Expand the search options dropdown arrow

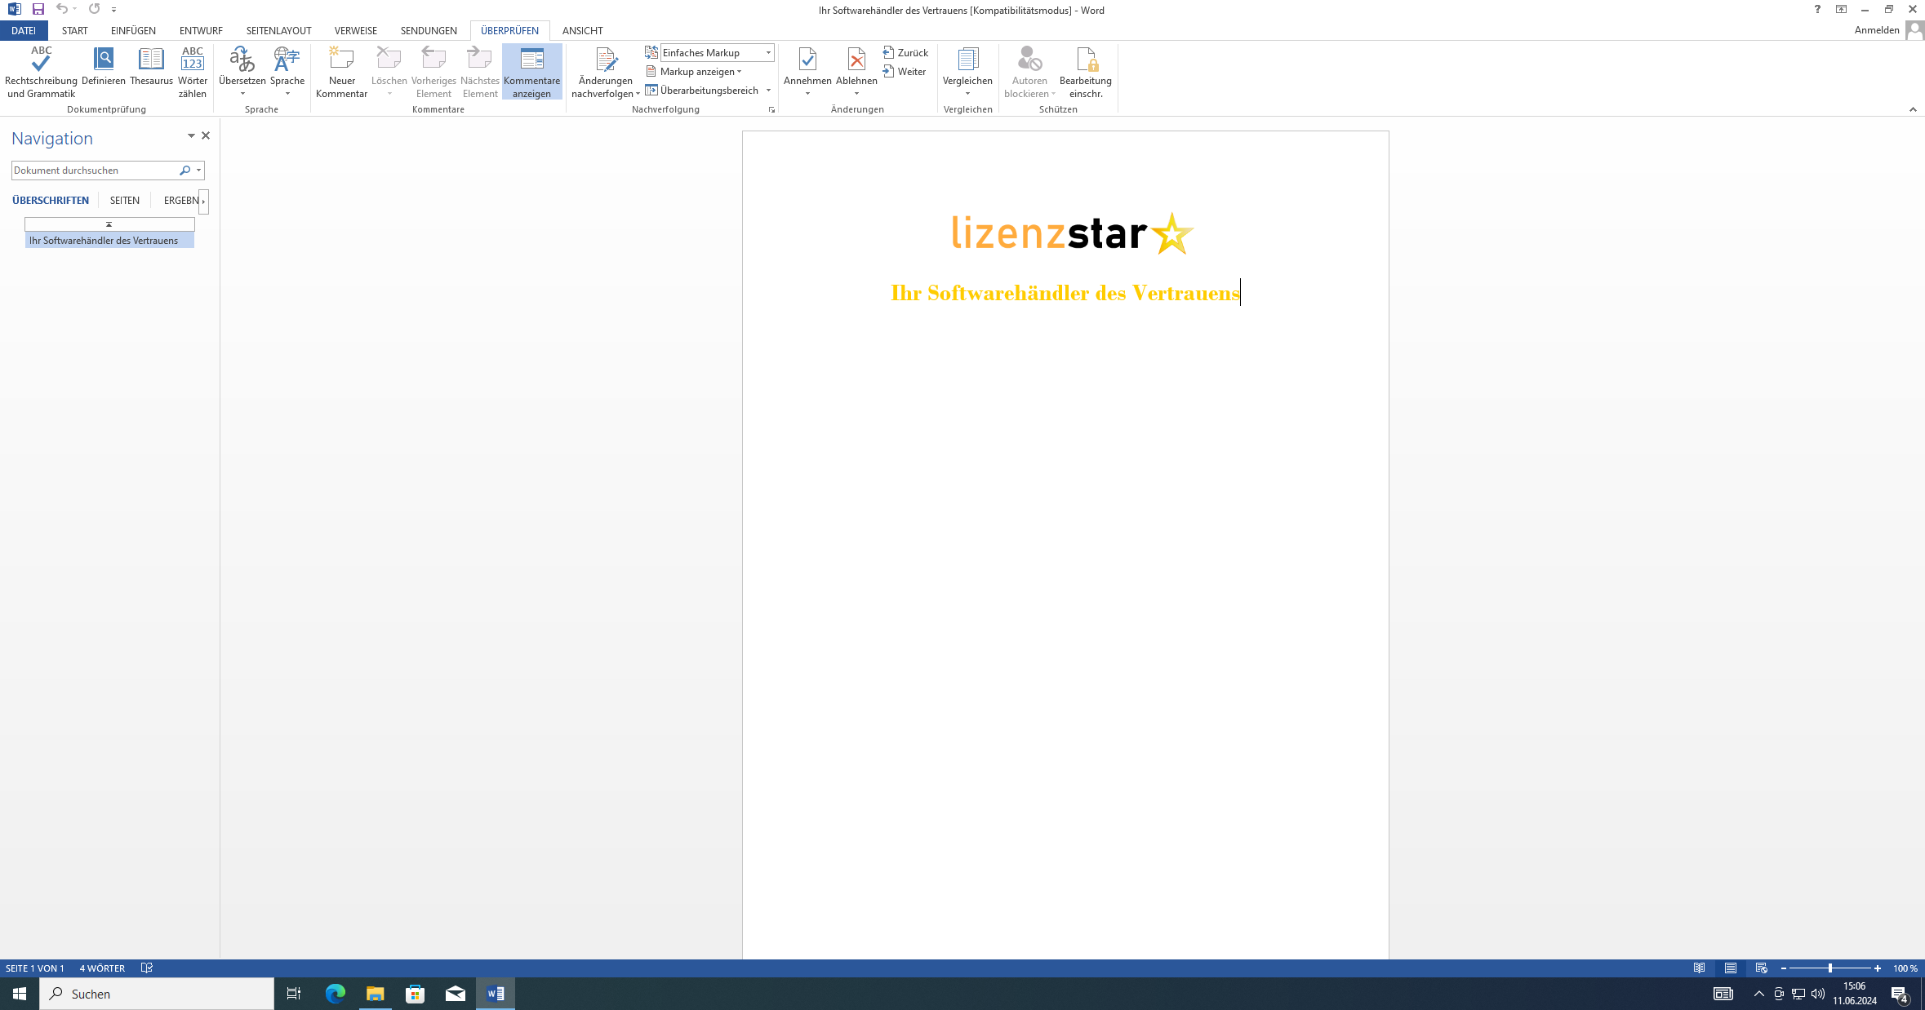coord(198,171)
